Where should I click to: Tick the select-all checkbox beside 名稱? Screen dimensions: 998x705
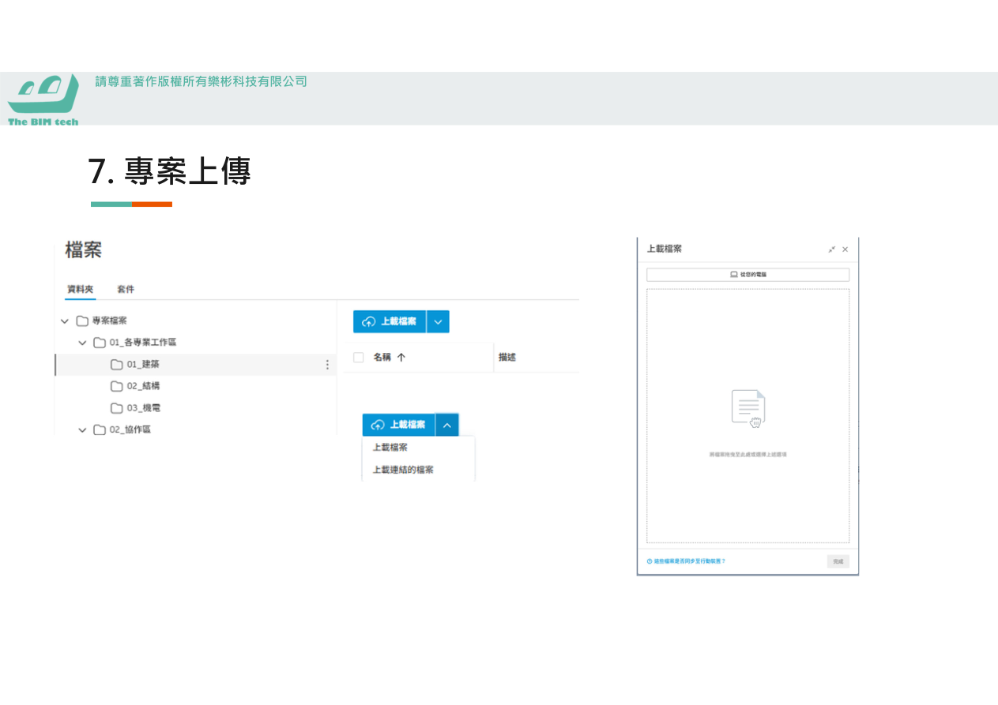359,358
